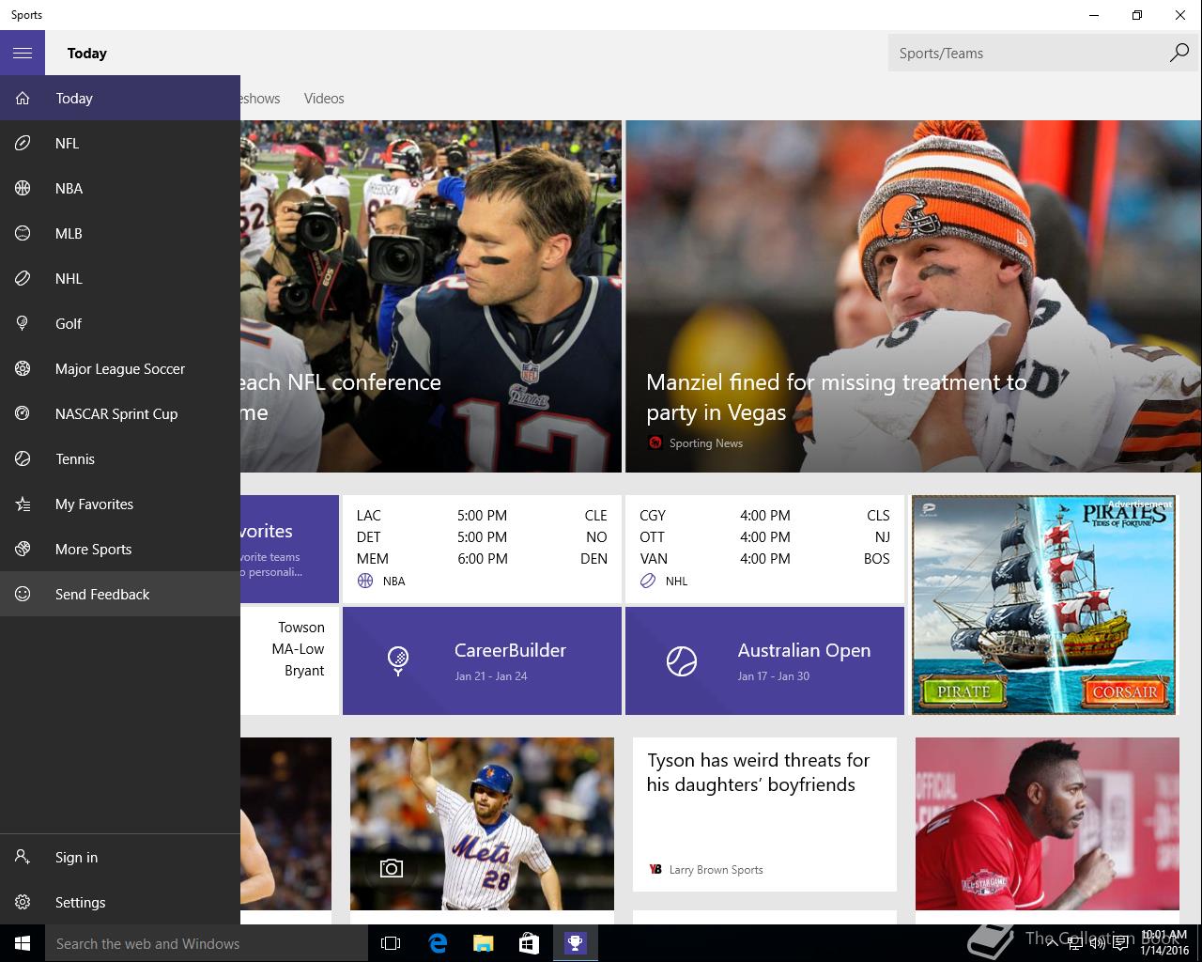Click the Sign in person icon
Image resolution: width=1202 pixels, height=962 pixels.
pos(23,857)
